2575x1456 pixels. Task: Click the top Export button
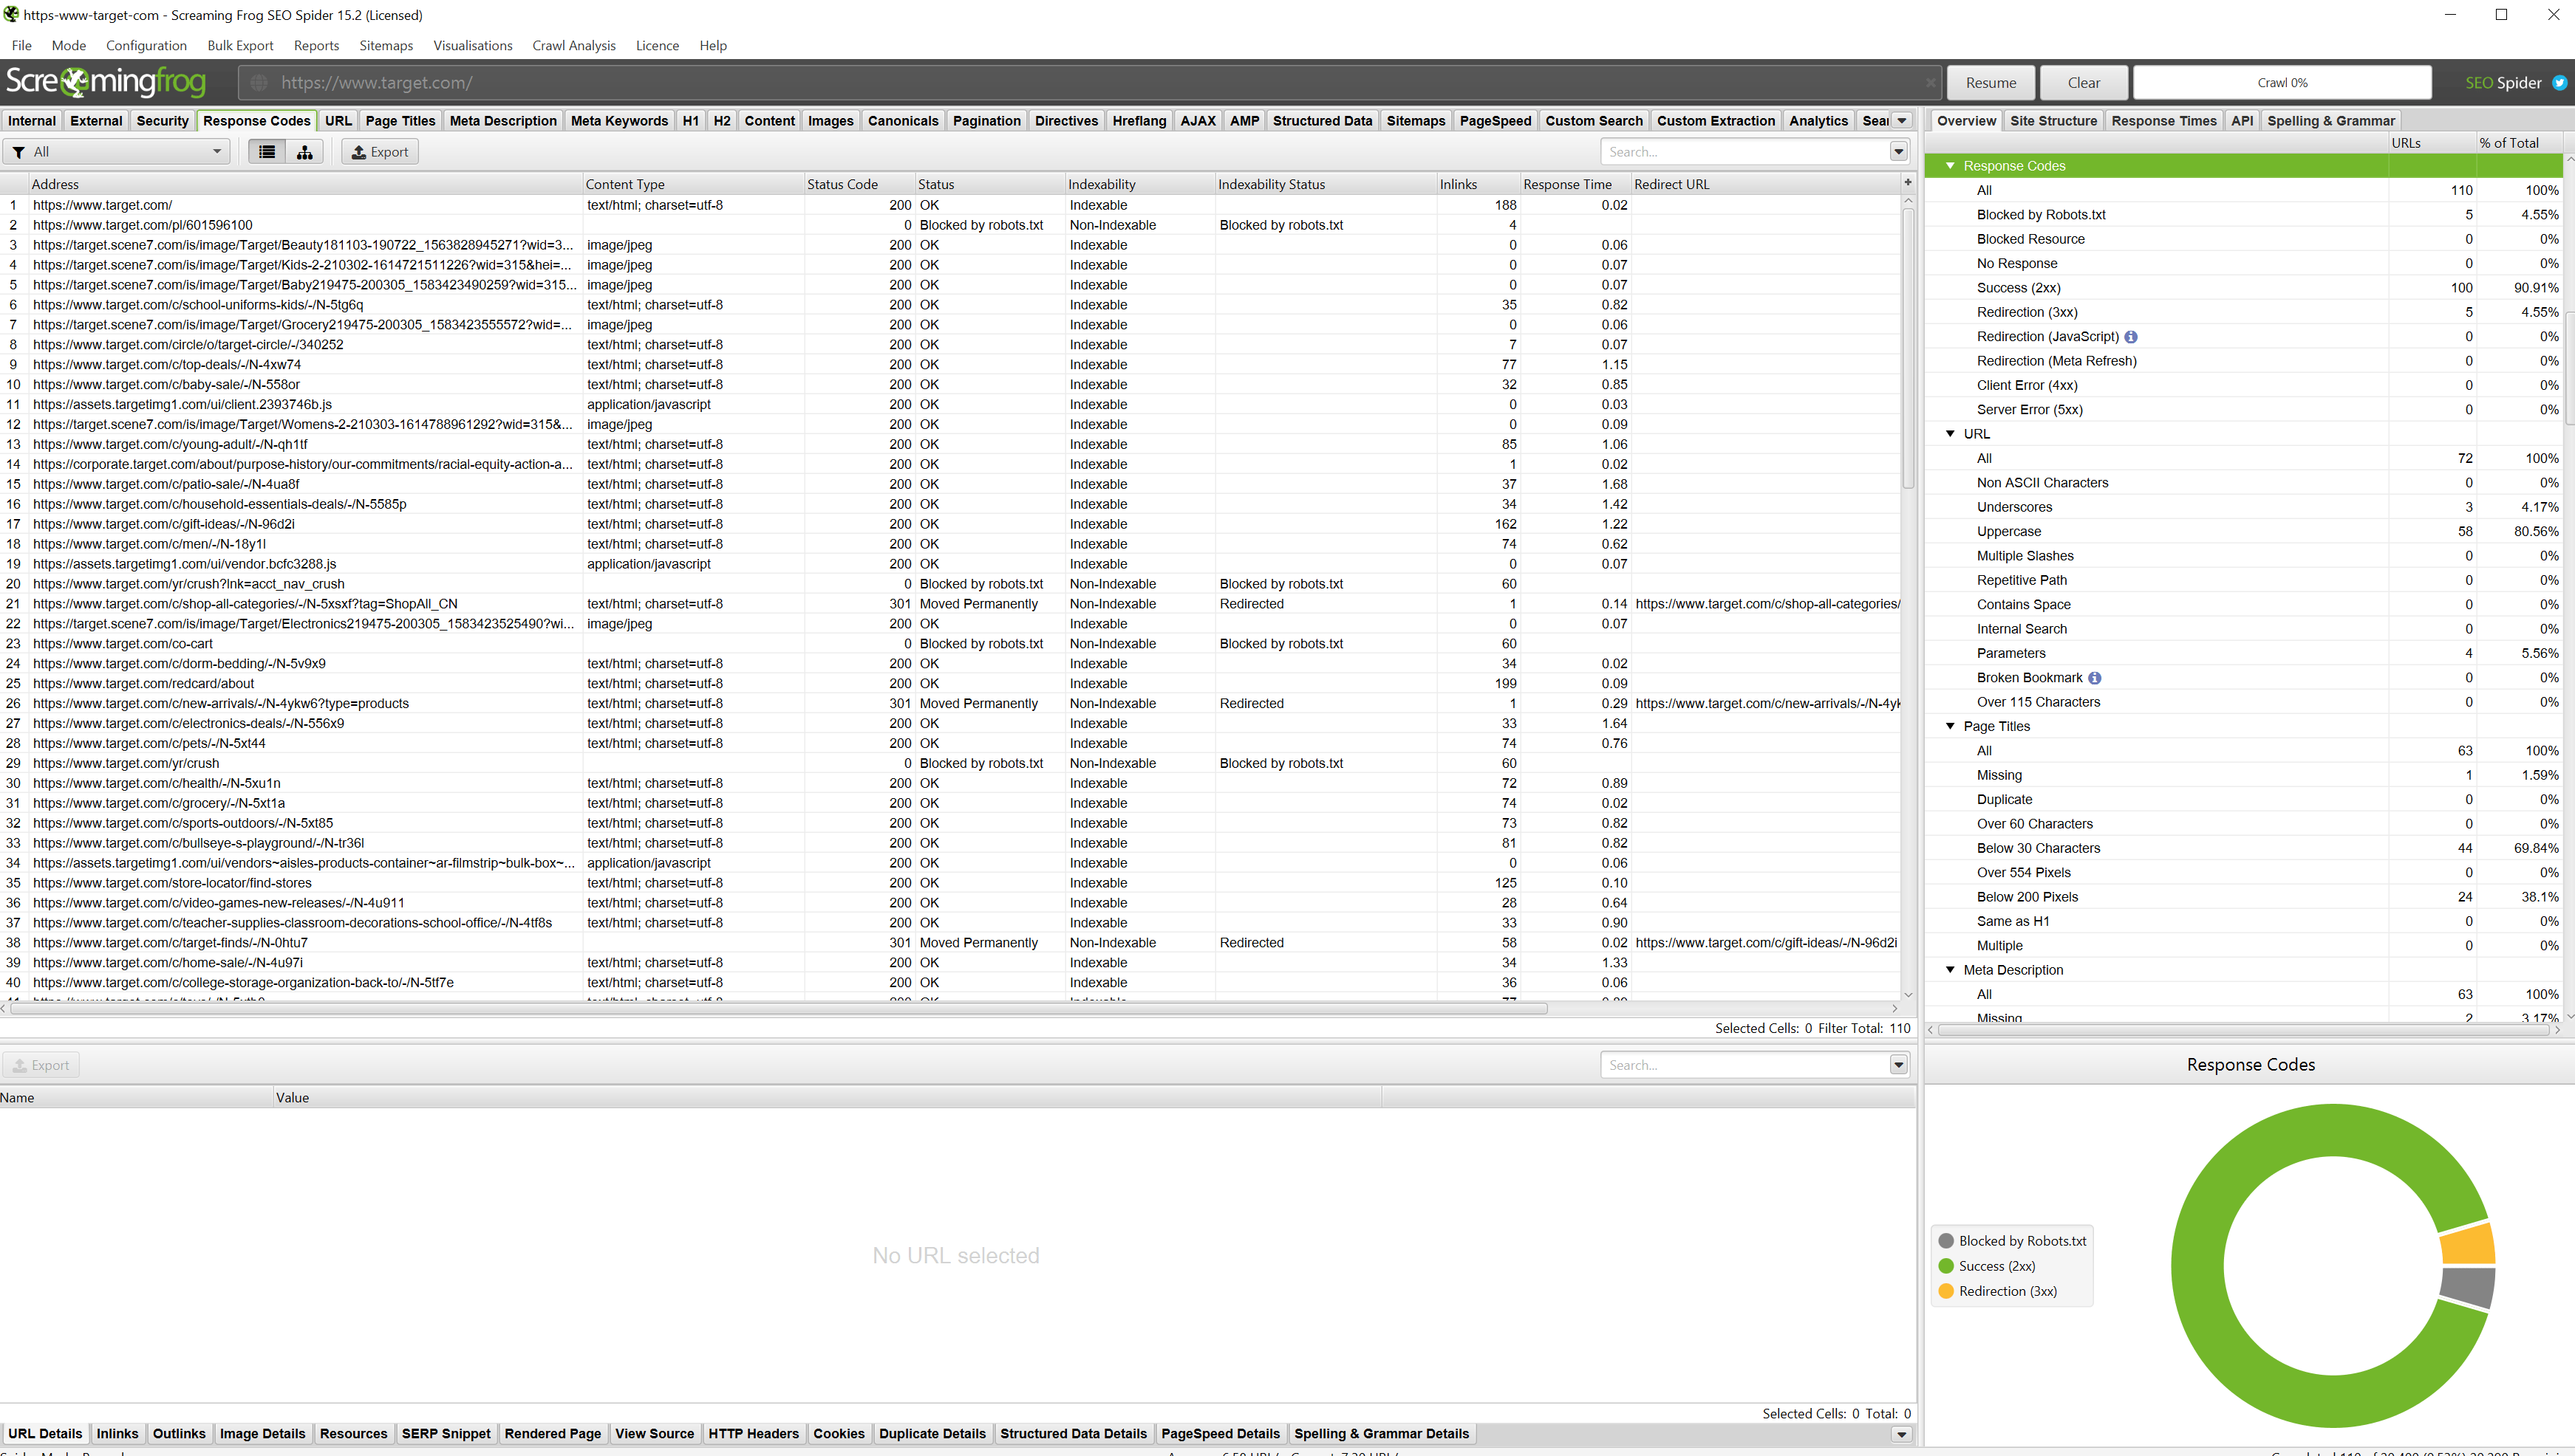click(381, 152)
